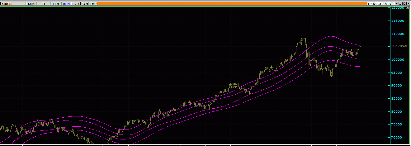Maximize the chart window
This screenshot has height=146, width=411.
click(x=404, y=4)
